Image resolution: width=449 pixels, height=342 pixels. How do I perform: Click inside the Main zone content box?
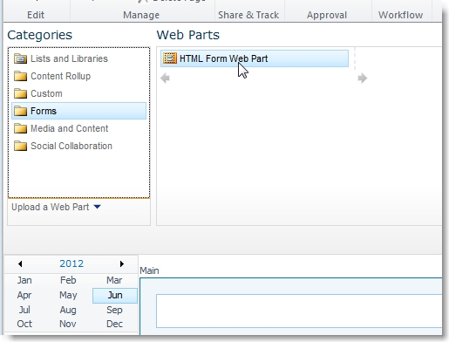pyautogui.click(x=299, y=311)
